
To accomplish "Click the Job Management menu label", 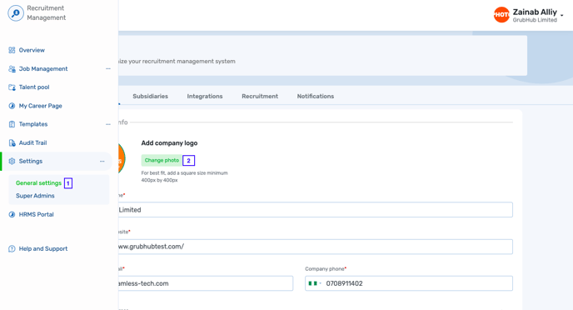I will 43,68.
